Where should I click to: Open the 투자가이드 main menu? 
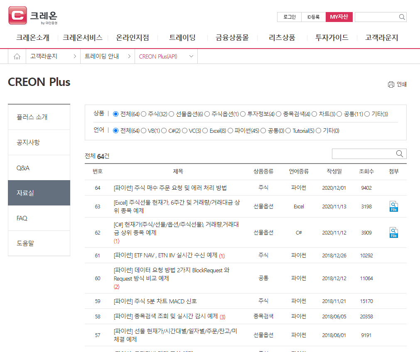tap(332, 37)
